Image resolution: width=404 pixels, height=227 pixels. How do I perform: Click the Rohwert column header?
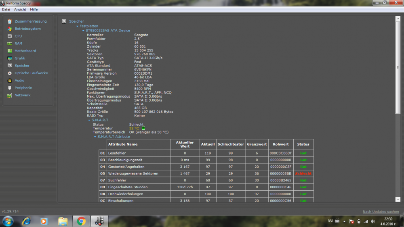[x=281, y=144]
